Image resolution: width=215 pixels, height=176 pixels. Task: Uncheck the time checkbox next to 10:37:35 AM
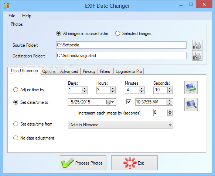[x=129, y=102]
